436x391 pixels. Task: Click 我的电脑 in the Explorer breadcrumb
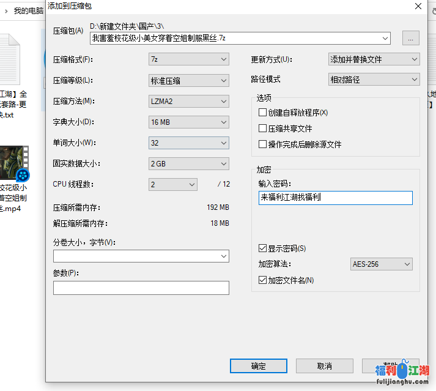pos(28,10)
